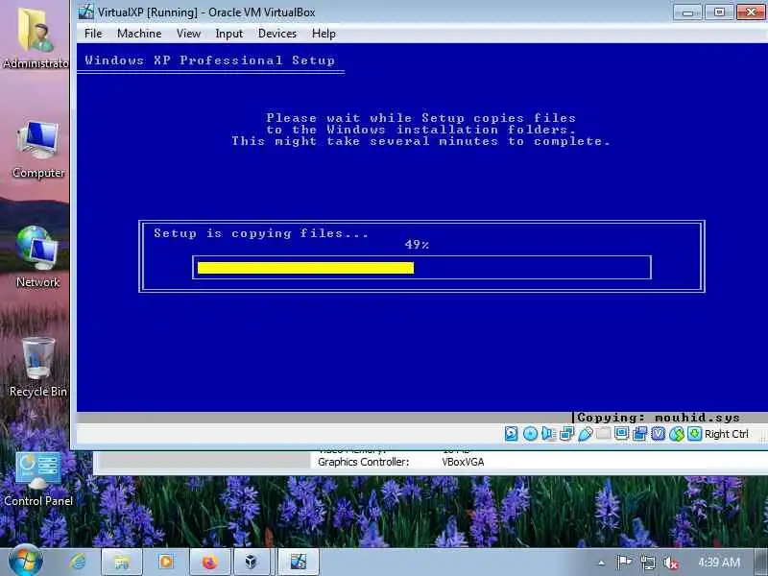Switch to the VirtualXP VM taskbar button

point(299,562)
